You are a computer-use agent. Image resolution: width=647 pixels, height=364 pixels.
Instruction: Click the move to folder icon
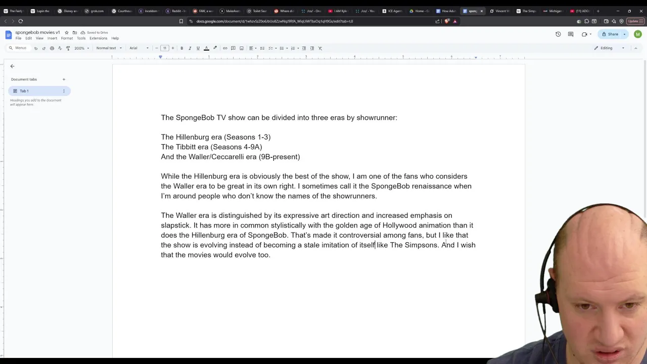pos(75,32)
